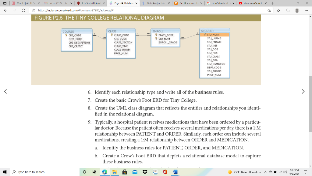
Task: Open weather widget 75°F Rain off and on
Action: 244,172
